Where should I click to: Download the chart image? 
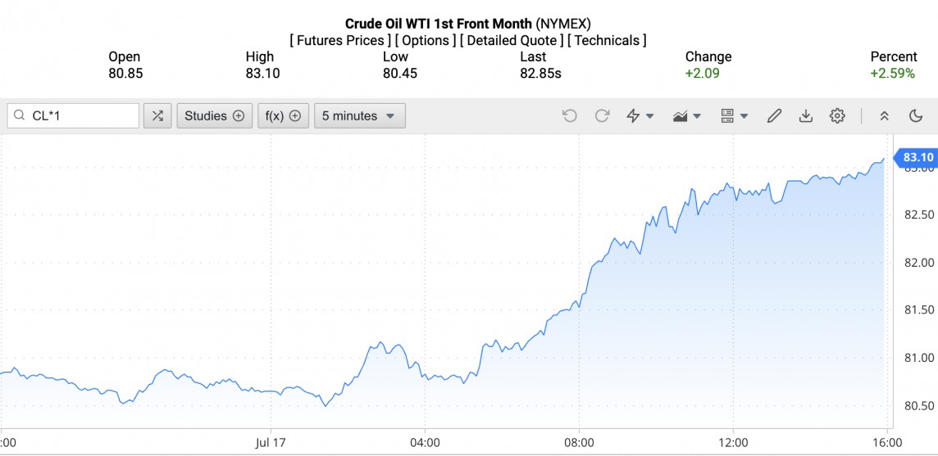click(x=806, y=116)
